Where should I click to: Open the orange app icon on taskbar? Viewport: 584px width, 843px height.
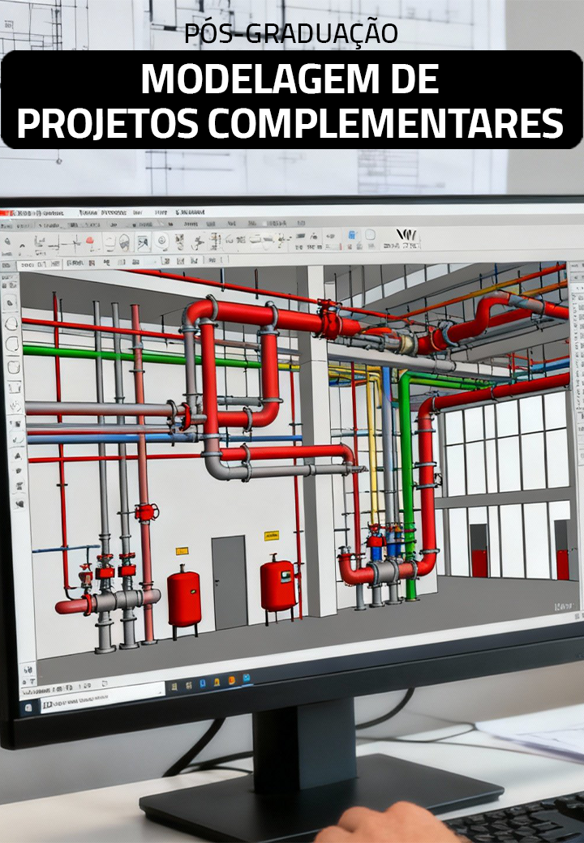(x=232, y=681)
